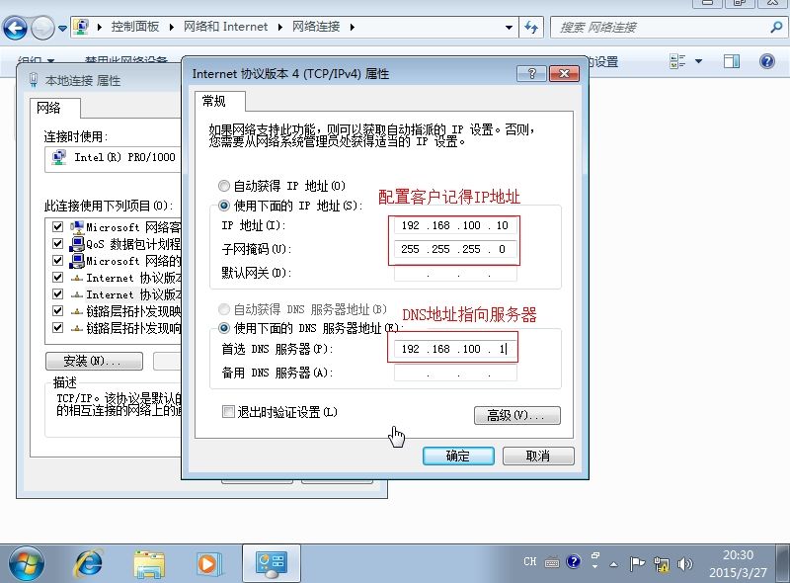Switch to the 常规 tab
790x583 pixels.
tap(213, 101)
